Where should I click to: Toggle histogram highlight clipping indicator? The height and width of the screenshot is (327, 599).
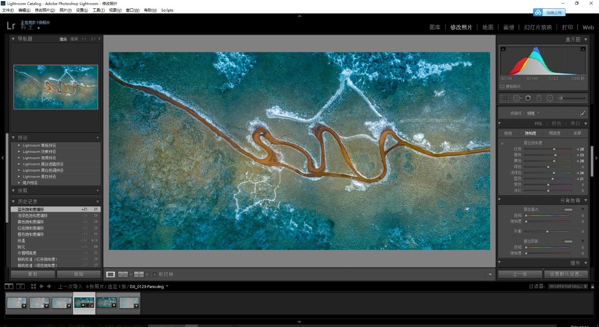pyautogui.click(x=583, y=49)
